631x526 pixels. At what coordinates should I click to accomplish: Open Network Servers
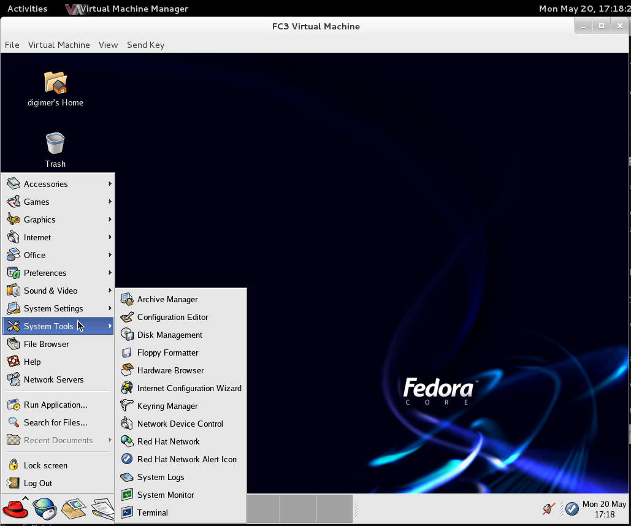point(58,379)
